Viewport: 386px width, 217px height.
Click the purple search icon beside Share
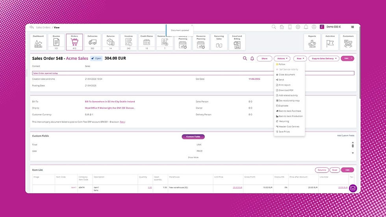pos(245,58)
